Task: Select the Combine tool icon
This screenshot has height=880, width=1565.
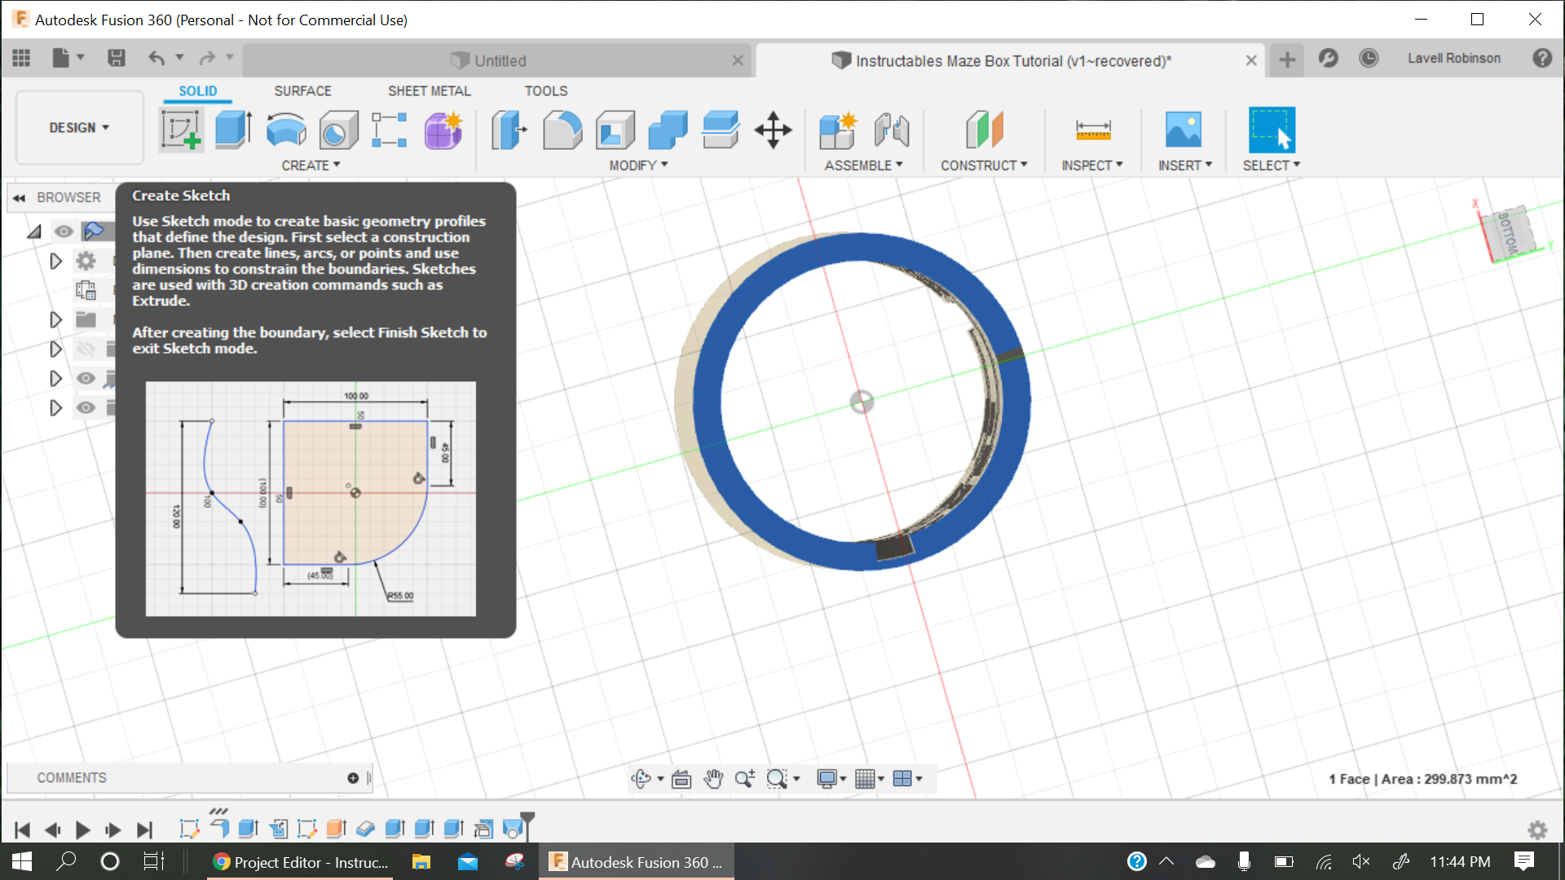Action: pyautogui.click(x=668, y=130)
